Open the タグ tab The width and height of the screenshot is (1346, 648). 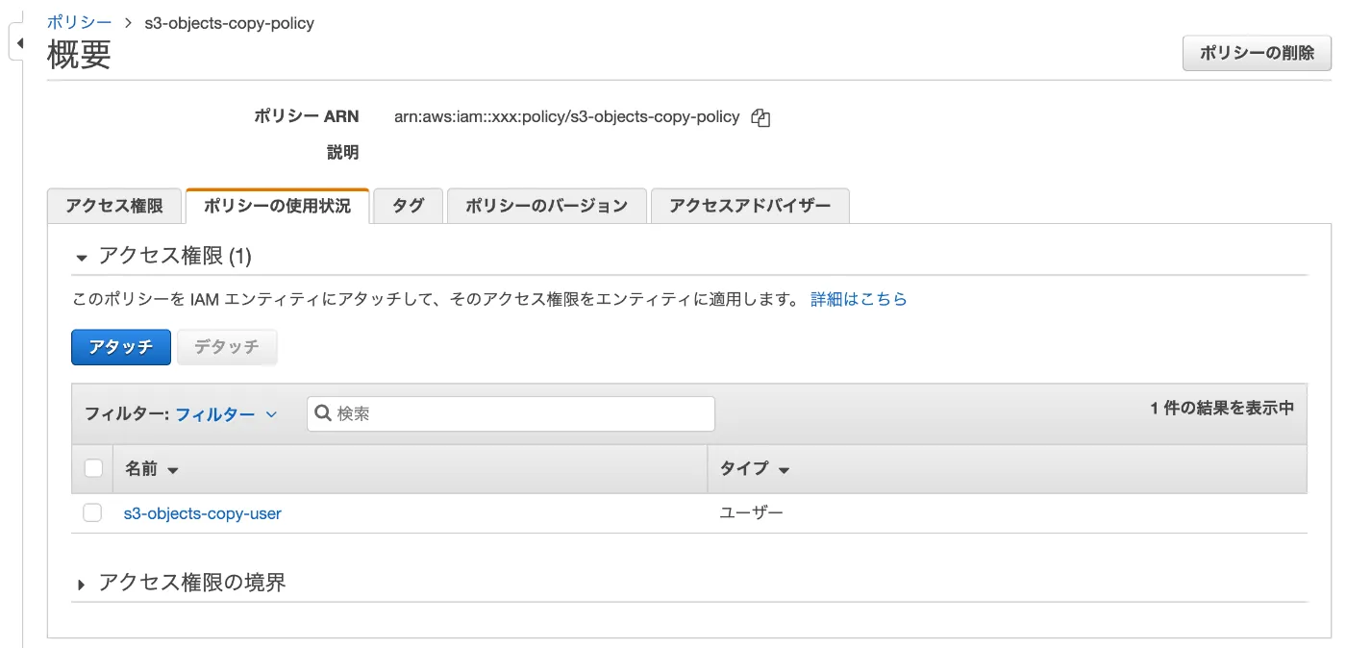pos(408,206)
